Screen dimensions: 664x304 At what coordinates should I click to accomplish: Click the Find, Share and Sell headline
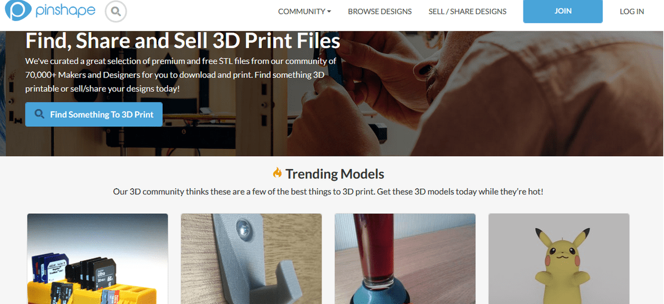pos(183,40)
